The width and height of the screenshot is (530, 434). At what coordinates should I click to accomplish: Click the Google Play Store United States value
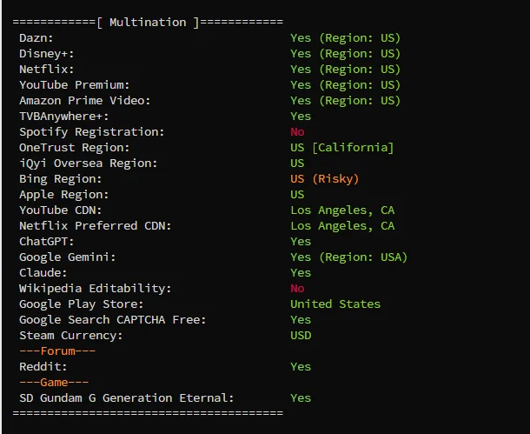335,304
